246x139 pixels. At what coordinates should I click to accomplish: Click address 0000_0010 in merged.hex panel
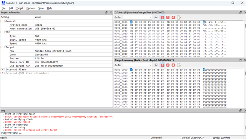click(x=121, y=25)
